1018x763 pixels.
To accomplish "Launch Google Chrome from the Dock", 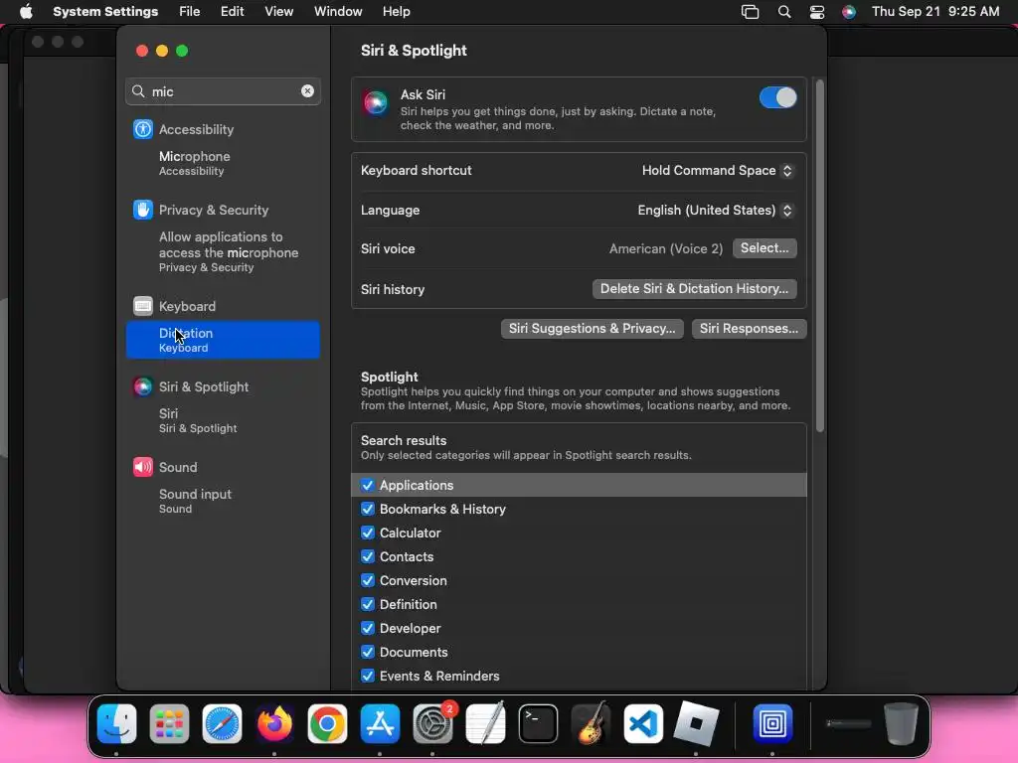I will tap(327, 723).
